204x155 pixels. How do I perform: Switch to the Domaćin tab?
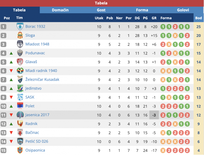[x=60, y=10]
